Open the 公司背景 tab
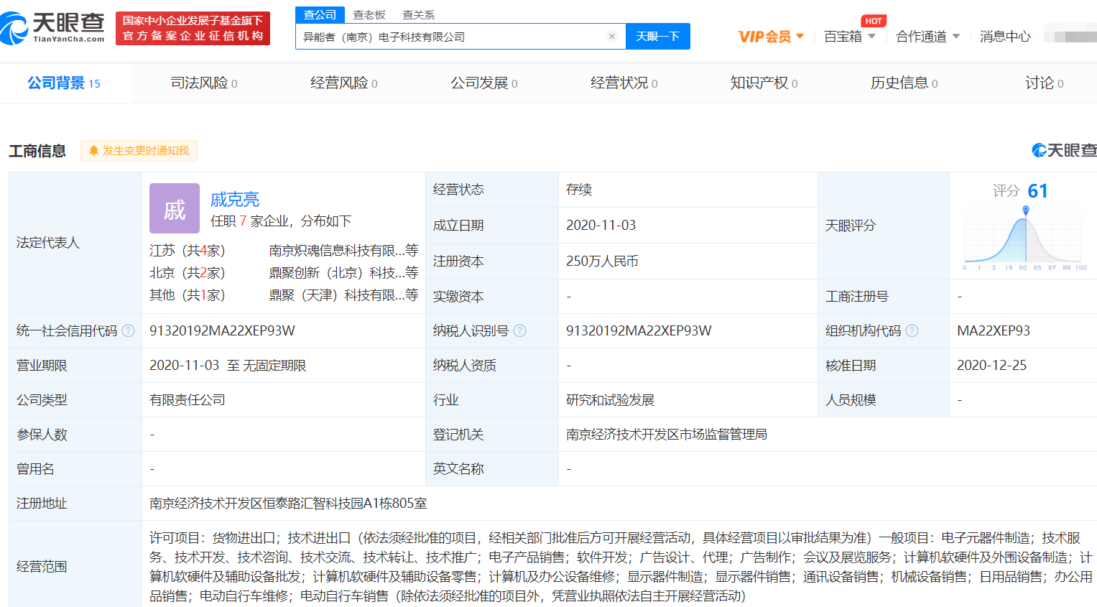This screenshot has height=607, width=1097. tap(64, 83)
